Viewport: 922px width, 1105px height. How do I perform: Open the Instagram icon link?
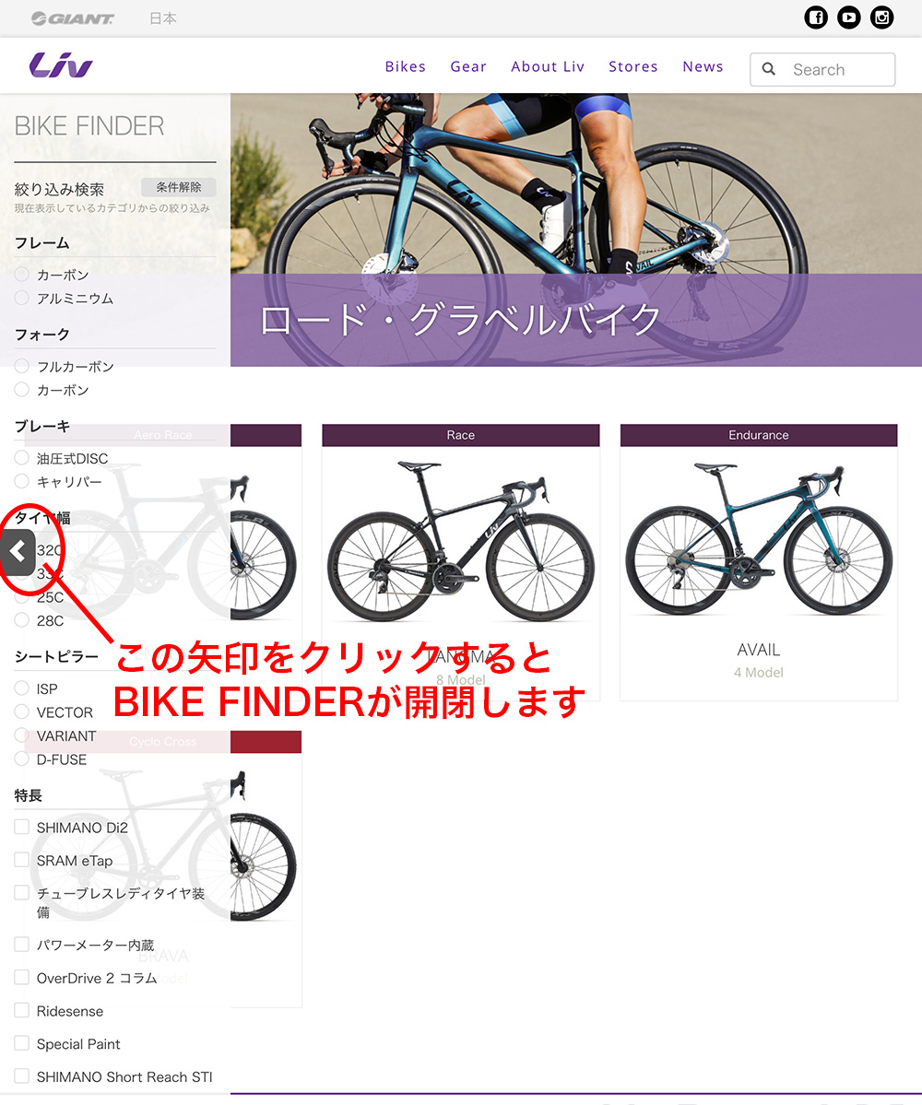(881, 18)
